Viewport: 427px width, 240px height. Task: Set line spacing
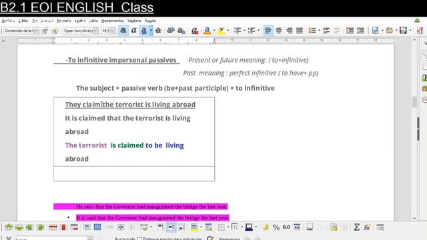tap(312, 31)
